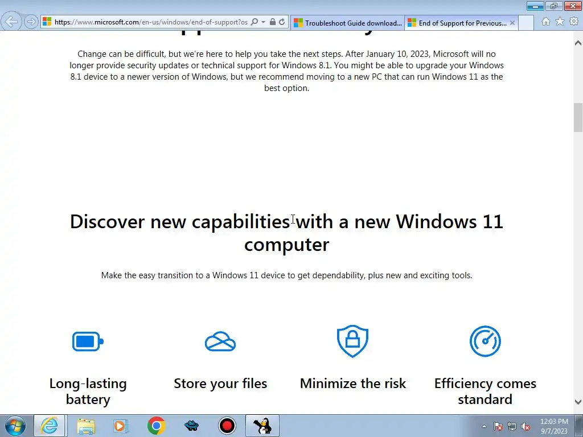The height and width of the screenshot is (437, 583).
Task: Click the Discover new capabilities heading
Action: pyautogui.click(x=287, y=233)
